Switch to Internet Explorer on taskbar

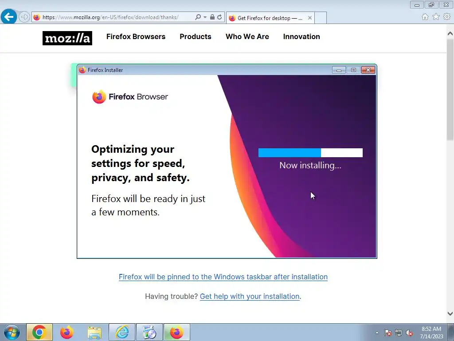122,332
